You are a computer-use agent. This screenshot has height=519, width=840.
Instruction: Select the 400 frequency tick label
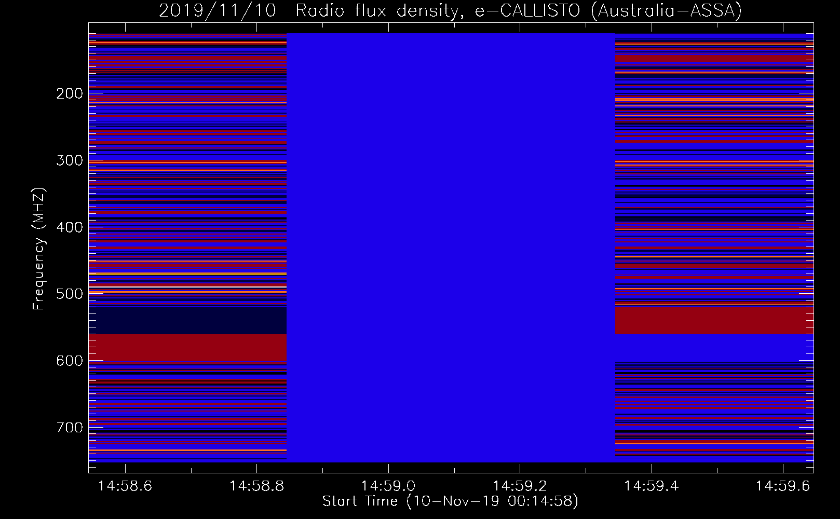(70, 227)
